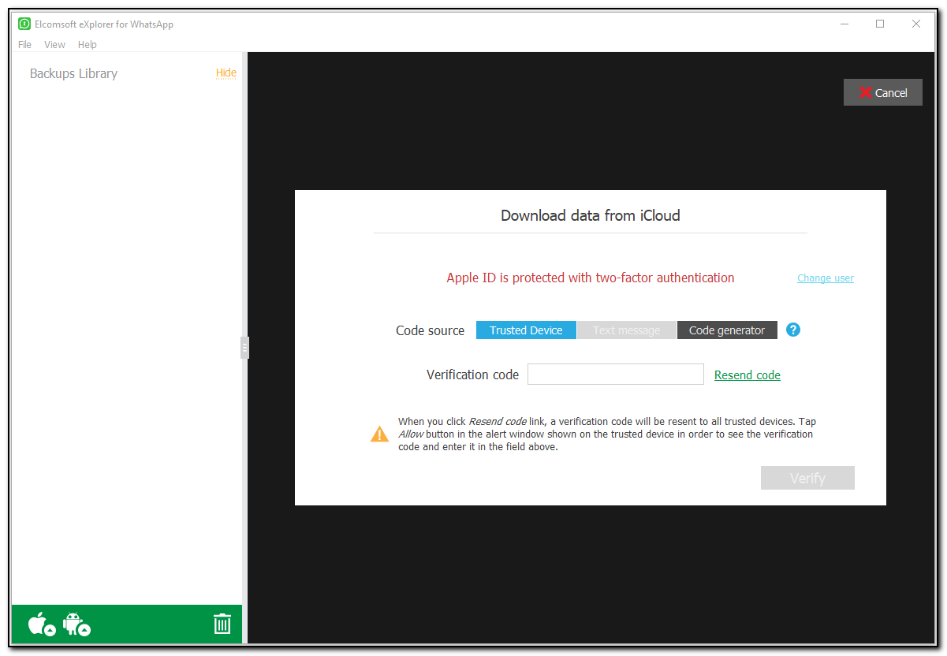Click the trash icon to delete backups

point(222,623)
